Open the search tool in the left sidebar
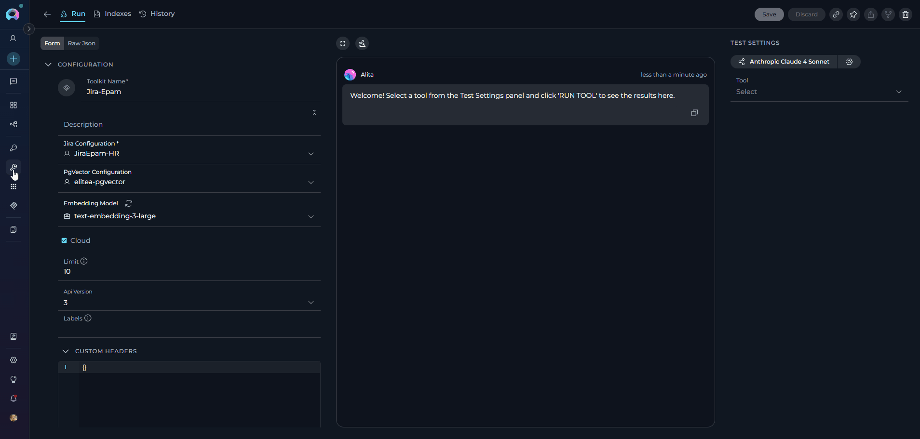920x439 pixels. 14,148
